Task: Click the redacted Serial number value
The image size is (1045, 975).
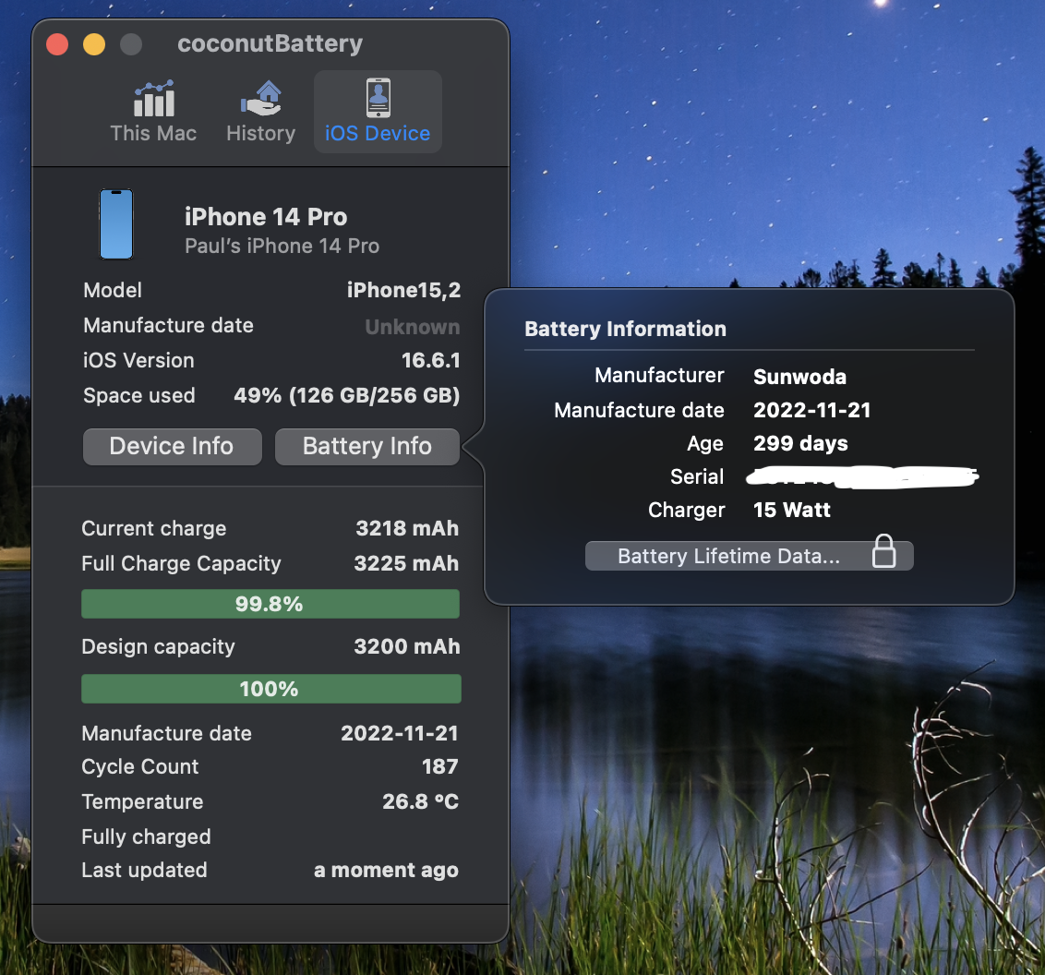Action: pyautogui.click(x=862, y=477)
